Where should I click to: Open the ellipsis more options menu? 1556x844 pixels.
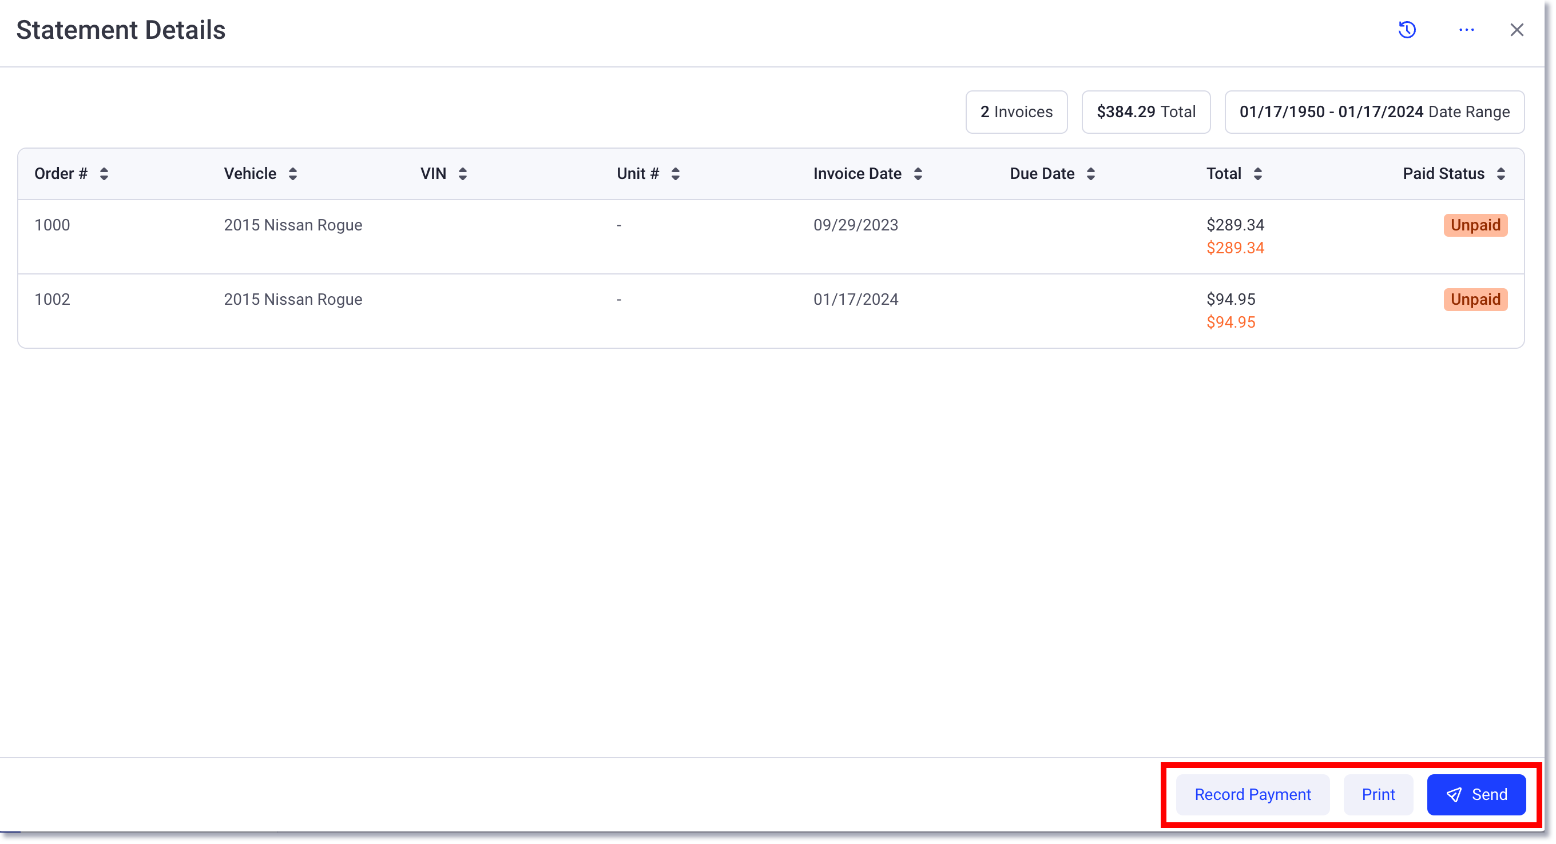(1466, 29)
